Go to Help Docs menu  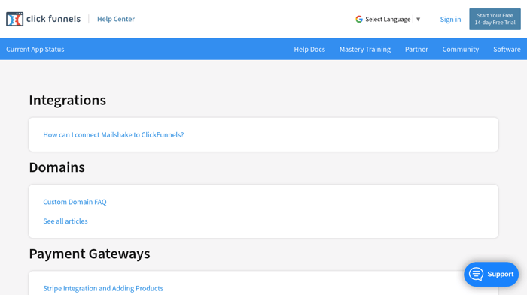tap(309, 49)
